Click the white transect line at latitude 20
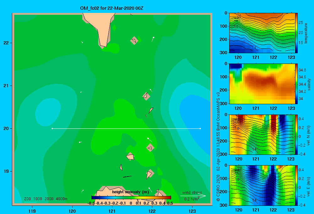The height and width of the screenshot is (214, 314). point(126,128)
